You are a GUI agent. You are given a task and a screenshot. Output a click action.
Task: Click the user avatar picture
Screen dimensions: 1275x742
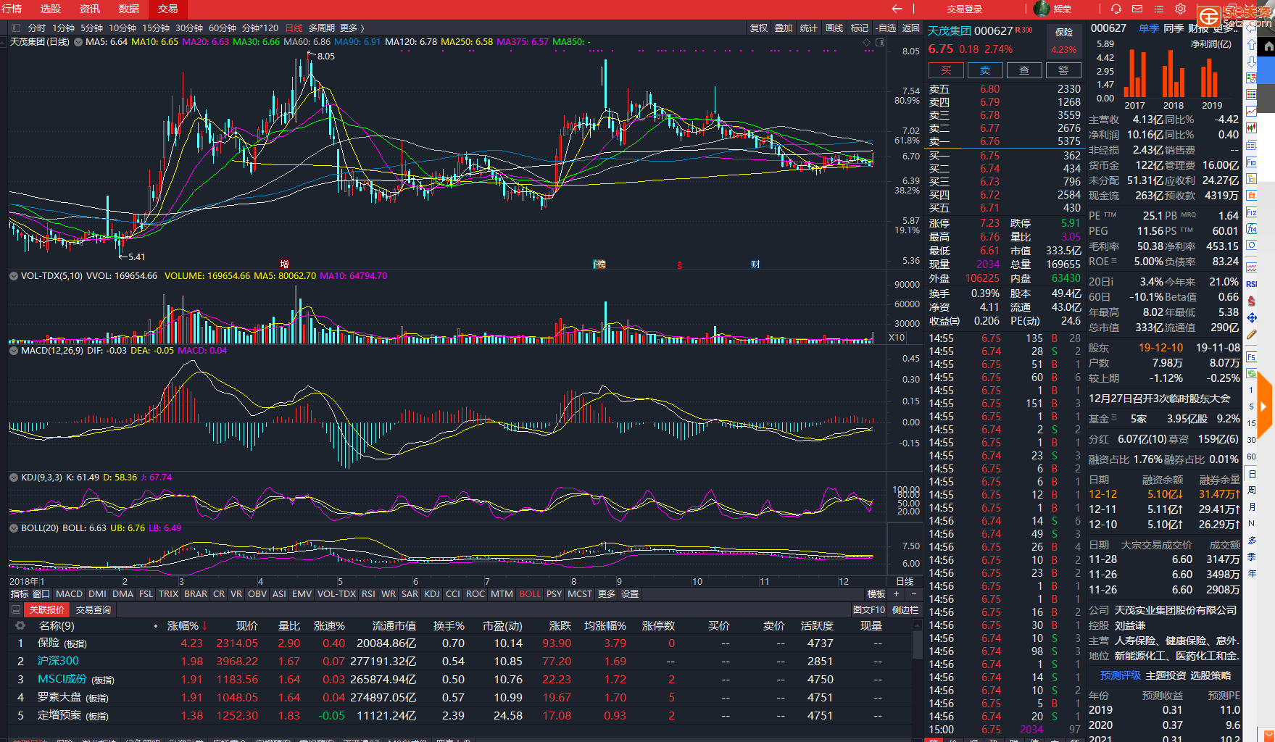click(1042, 9)
